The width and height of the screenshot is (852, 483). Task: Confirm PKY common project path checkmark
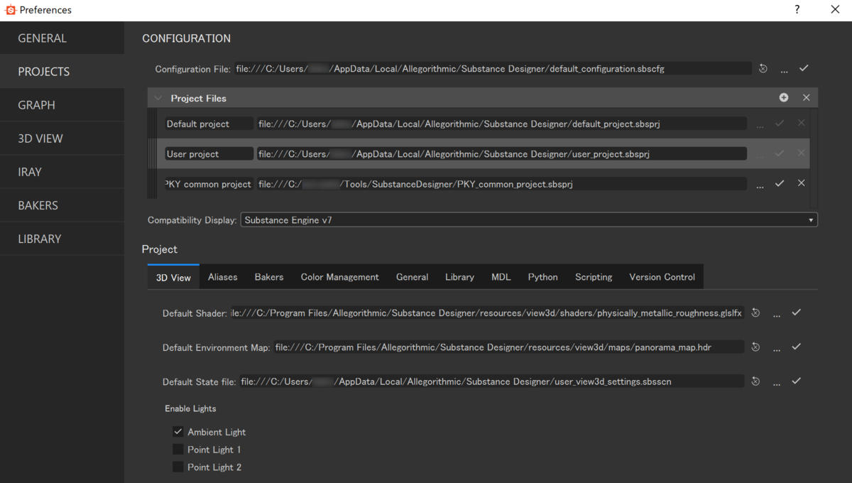pos(780,183)
